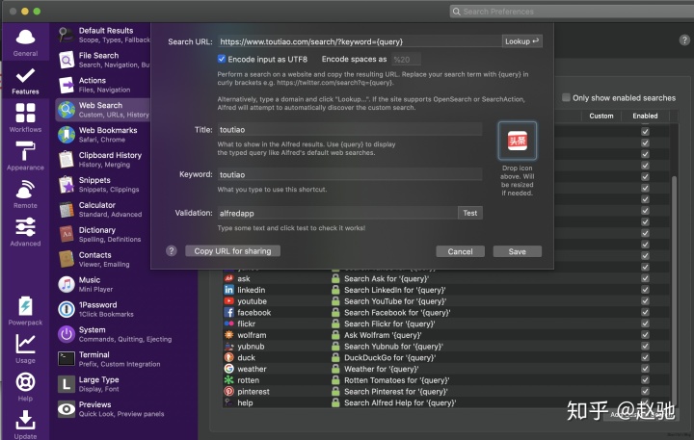Click the top-right help question mark
Viewport: 694px width, 440px height.
684,40
